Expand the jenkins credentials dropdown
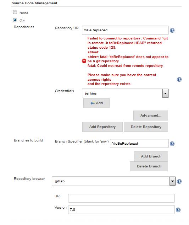This screenshot has height=225, width=189. [165, 93]
